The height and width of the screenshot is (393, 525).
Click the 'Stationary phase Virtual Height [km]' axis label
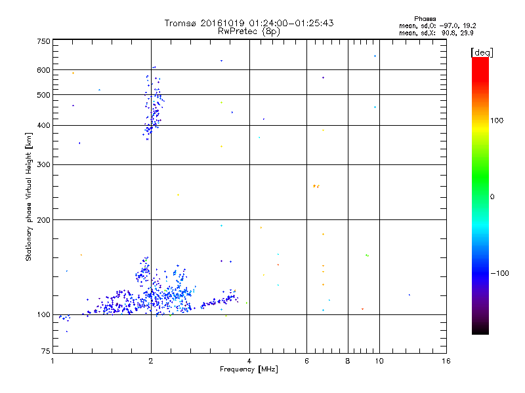point(29,197)
